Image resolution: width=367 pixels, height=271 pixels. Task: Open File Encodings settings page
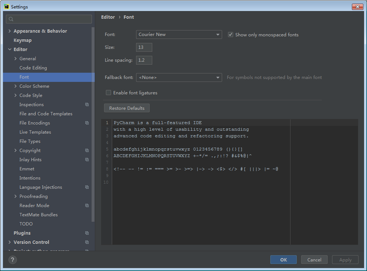(35, 123)
